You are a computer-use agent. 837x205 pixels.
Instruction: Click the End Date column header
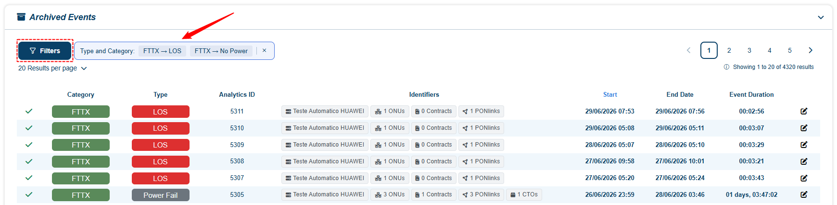pos(680,95)
